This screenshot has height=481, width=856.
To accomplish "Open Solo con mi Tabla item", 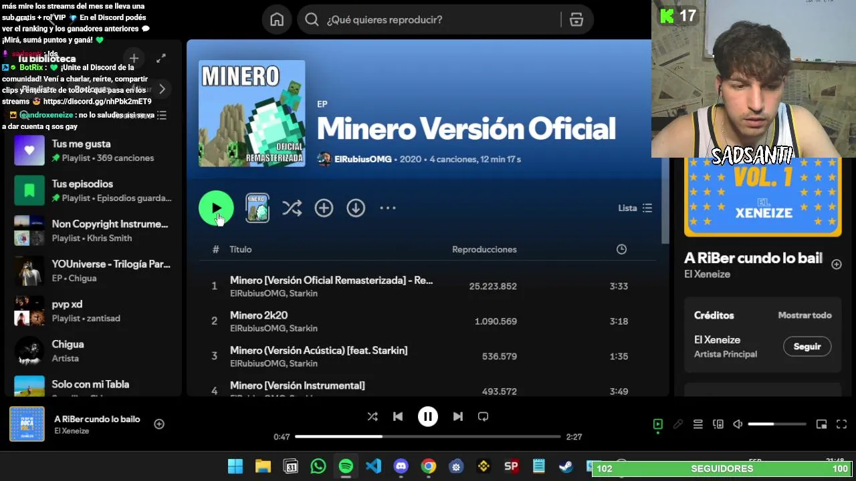I will tap(94, 386).
